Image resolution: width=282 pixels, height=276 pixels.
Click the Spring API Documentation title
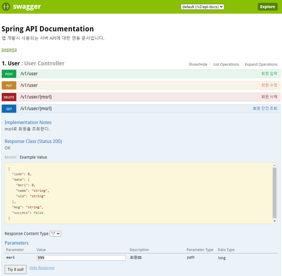coord(48,29)
